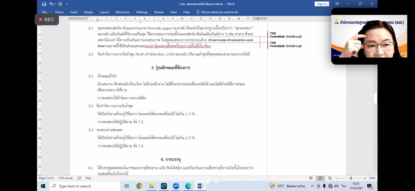Click the zoom out minus button
415x191 pixels.
pyautogui.click(x=336, y=178)
